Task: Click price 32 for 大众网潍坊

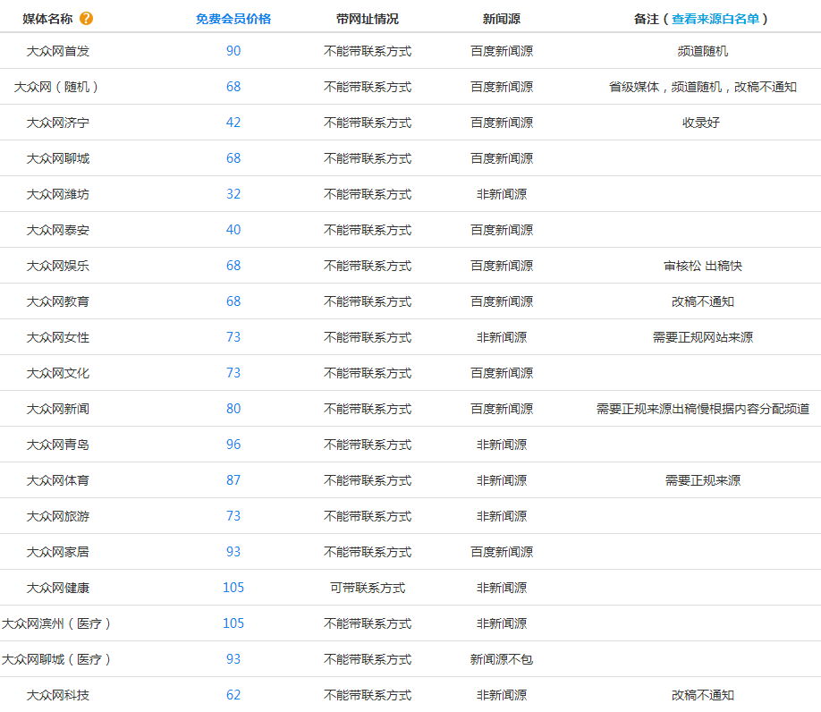Action: 233,194
